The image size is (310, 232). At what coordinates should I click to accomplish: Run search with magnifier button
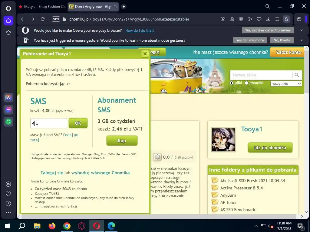coord(297,75)
